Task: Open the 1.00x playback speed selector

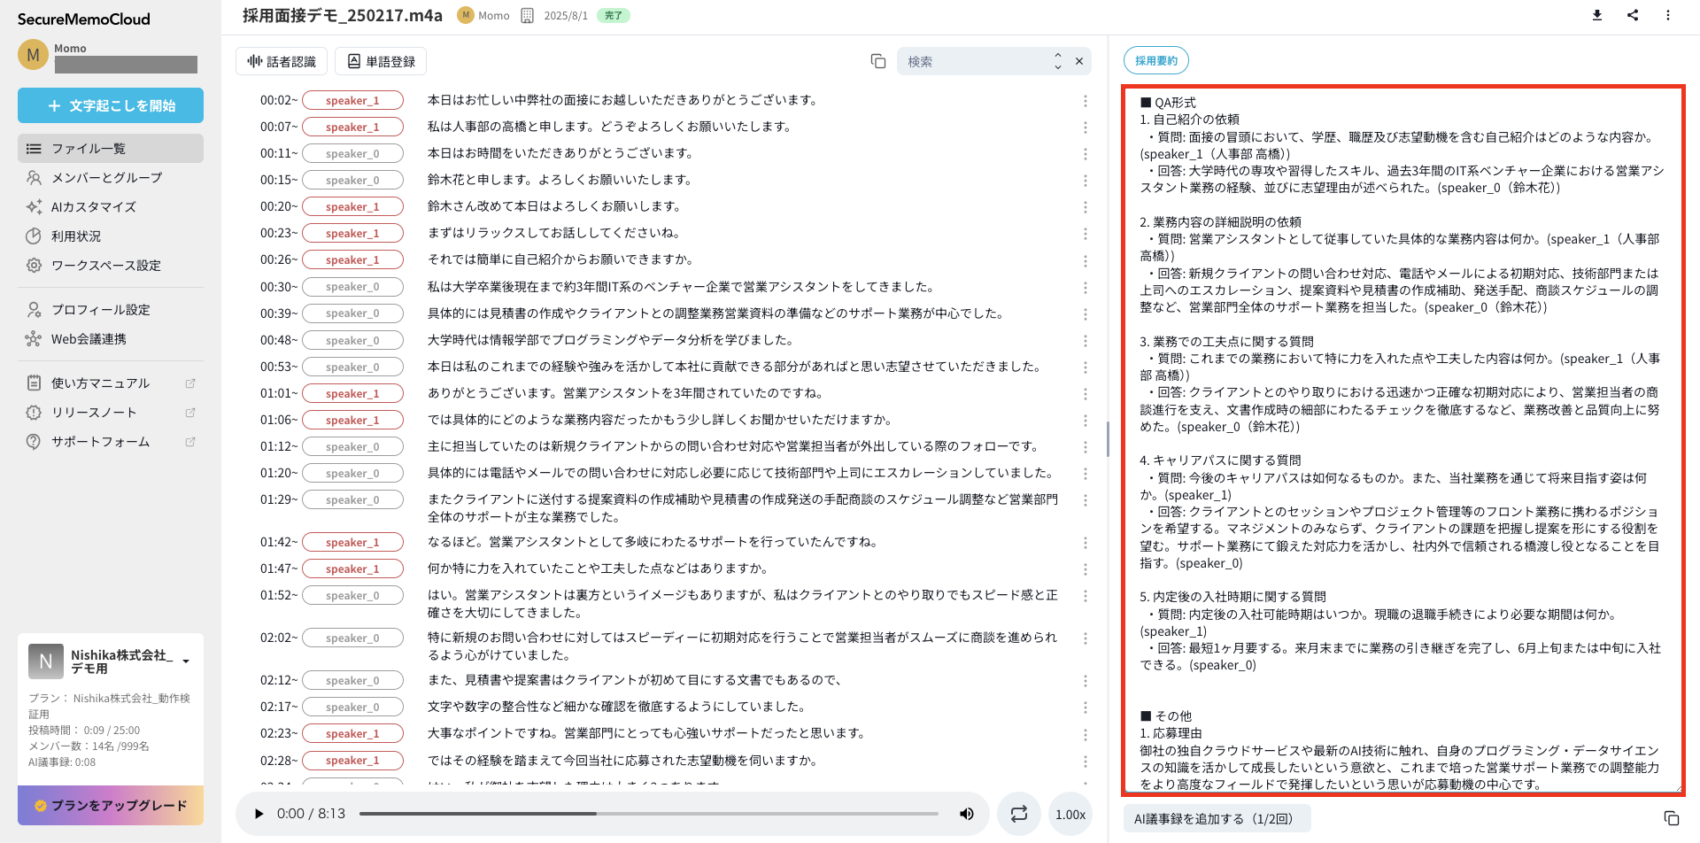Action: click(x=1070, y=813)
